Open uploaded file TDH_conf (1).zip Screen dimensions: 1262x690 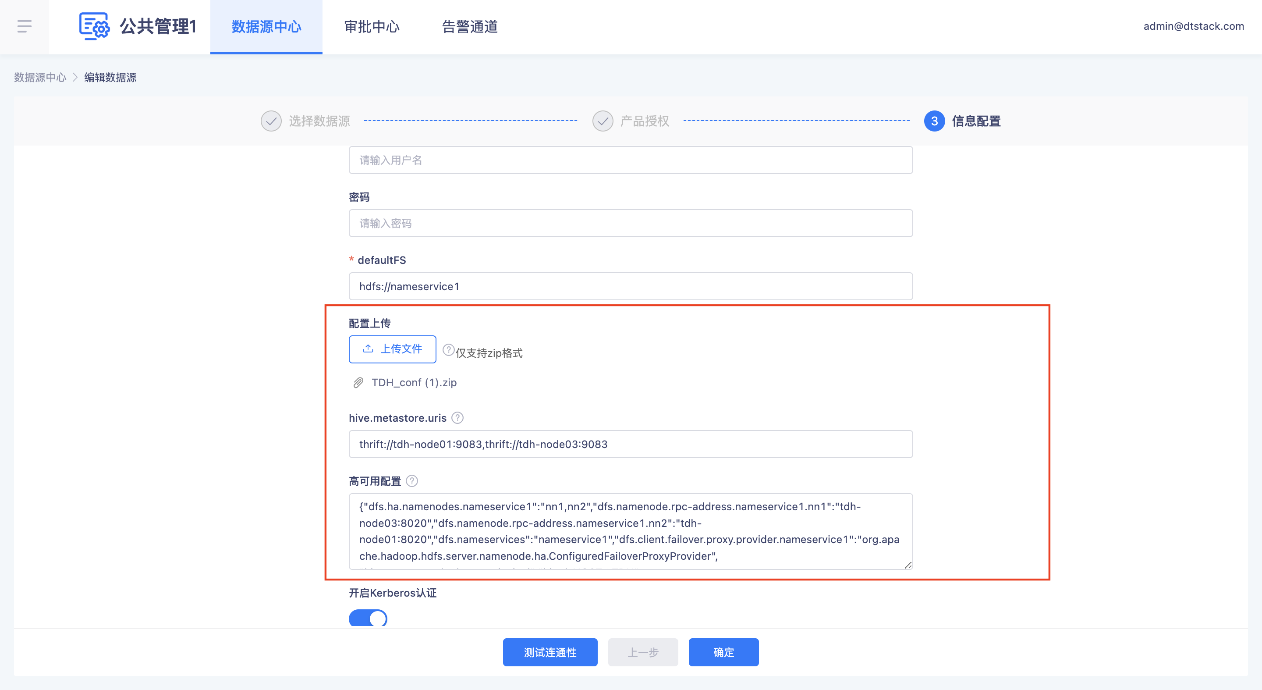click(x=414, y=382)
